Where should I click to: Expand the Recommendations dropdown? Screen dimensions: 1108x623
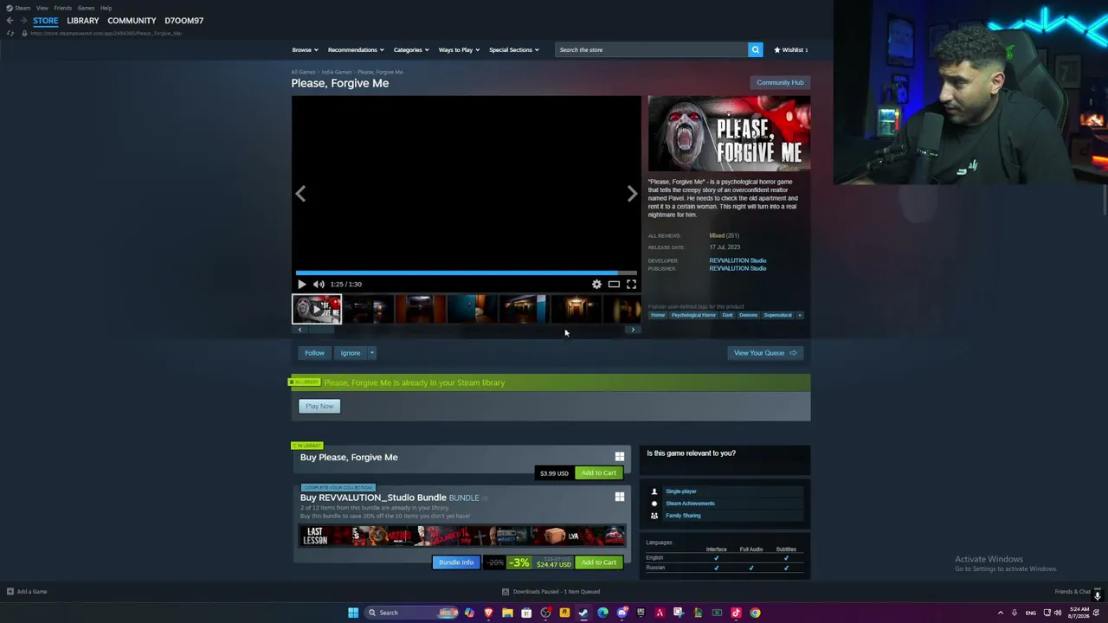tap(355, 49)
